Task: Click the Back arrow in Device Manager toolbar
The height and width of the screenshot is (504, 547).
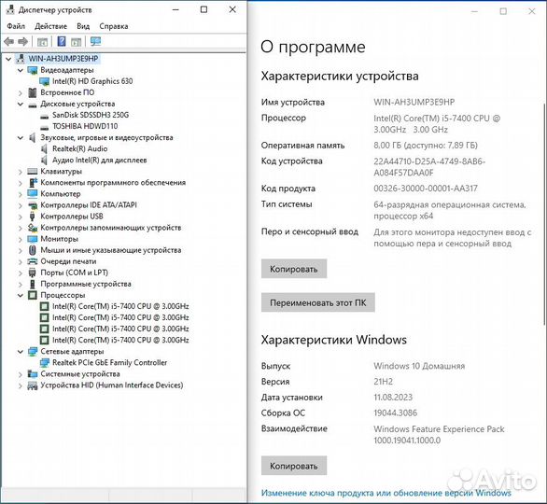Action: 8,42
